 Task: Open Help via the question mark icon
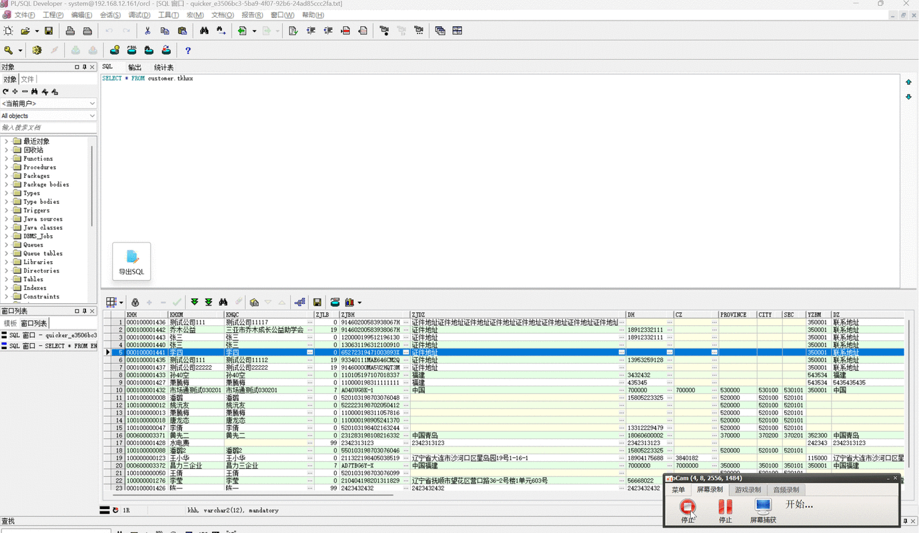(189, 50)
